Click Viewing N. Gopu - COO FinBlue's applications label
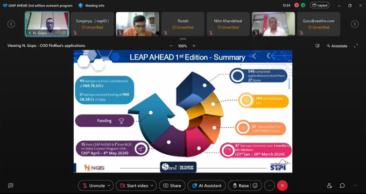 (x=46, y=46)
